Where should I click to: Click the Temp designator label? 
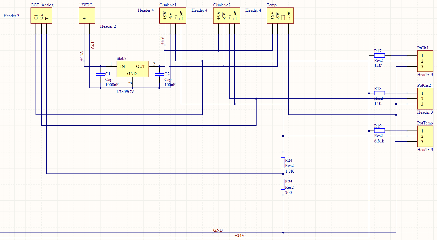272,5
